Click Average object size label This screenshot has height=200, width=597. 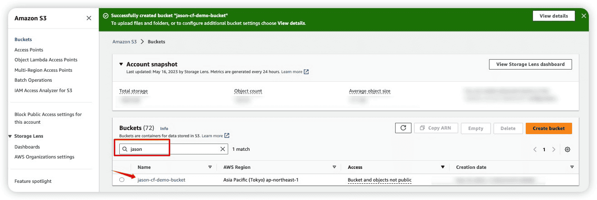(370, 91)
